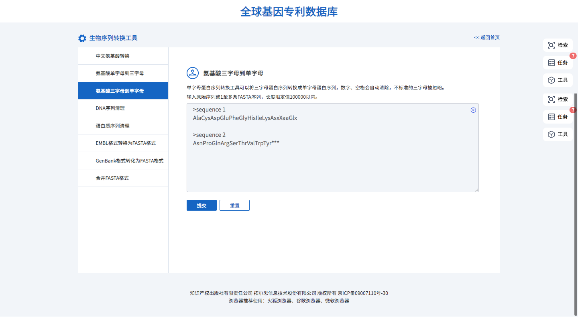Click the hint text 输入原始序列或1至多条FASTA序列
This screenshot has height=317, width=578.
pyautogui.click(x=252, y=97)
